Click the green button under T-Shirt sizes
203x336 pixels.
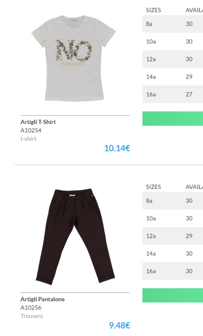tap(173, 119)
